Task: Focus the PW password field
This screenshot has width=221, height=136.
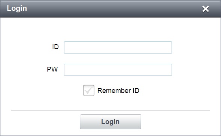Action: 118,70
